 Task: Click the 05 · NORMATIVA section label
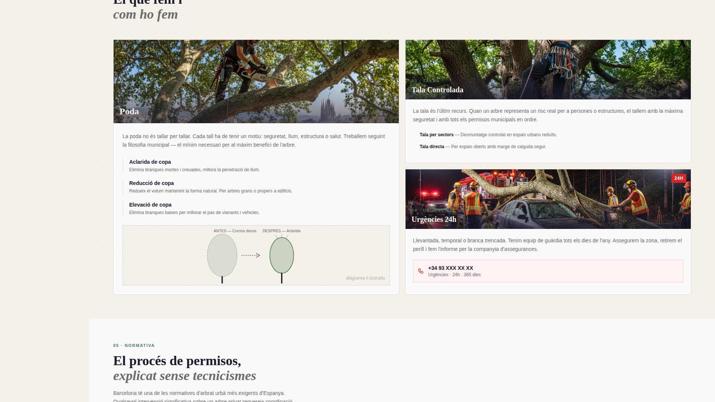point(134,345)
